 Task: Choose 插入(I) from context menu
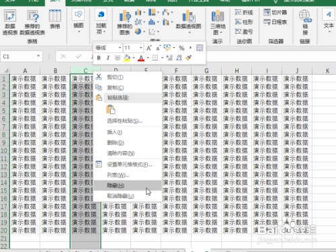pos(128,132)
